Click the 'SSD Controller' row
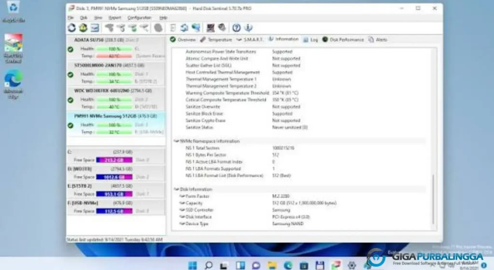 (299, 210)
